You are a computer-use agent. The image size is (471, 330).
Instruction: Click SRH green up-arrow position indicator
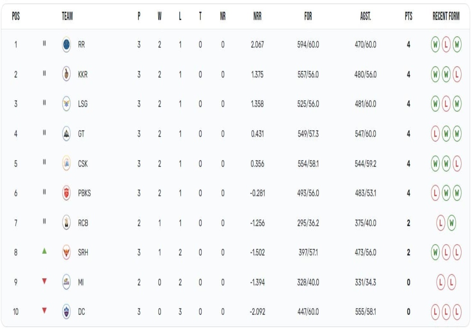pos(44,251)
